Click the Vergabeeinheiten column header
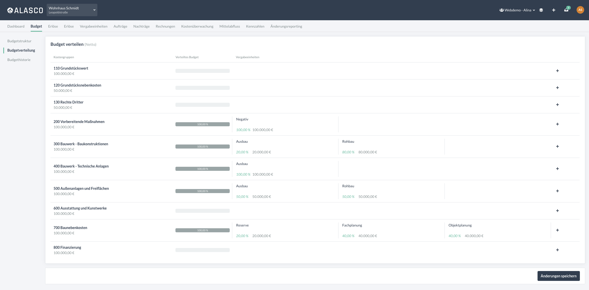 tap(247, 57)
